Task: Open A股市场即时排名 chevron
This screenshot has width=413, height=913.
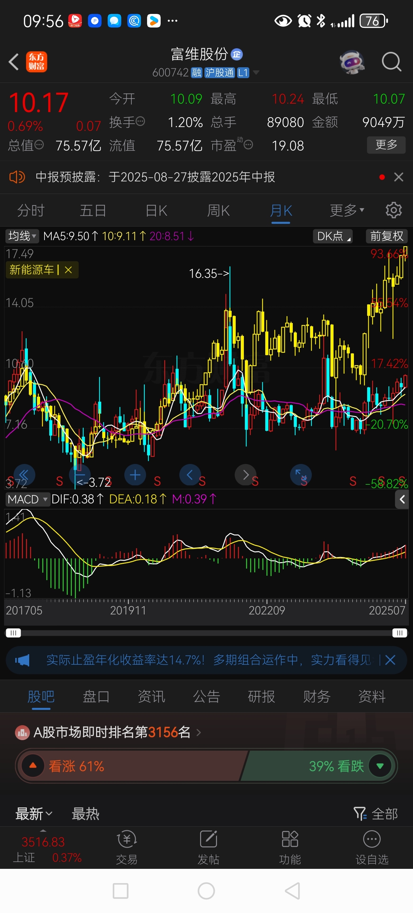Action: tap(199, 732)
